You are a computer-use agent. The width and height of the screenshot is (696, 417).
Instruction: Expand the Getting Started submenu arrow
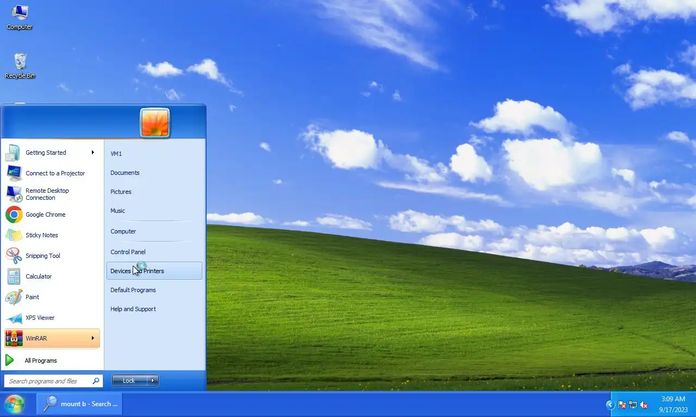pos(93,153)
